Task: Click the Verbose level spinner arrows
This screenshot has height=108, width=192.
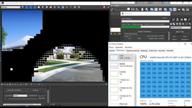Action: coord(45,96)
